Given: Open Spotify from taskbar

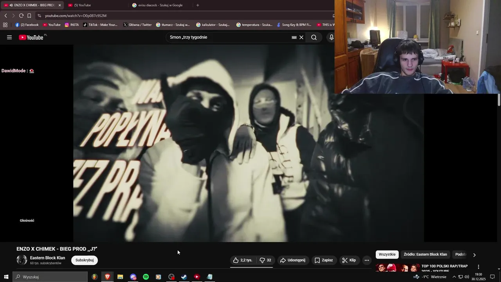Looking at the screenshot, I should [146, 277].
